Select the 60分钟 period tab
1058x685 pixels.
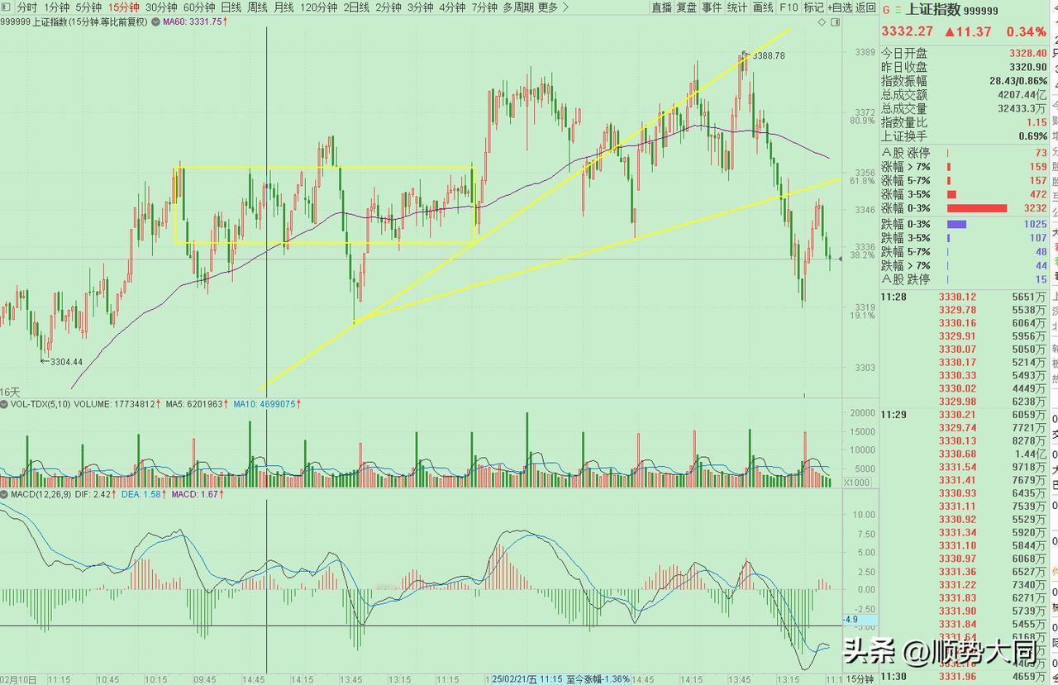199,7
